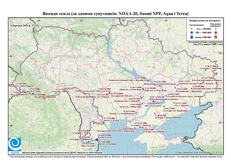Click the small red dot legend symbol
Screen dimensions: 231x163
(x=216, y=29)
